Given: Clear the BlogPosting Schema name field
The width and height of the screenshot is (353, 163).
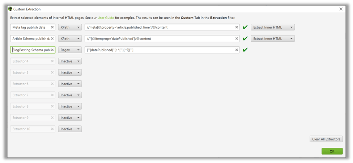Looking at the screenshot, I should click(x=52, y=50).
